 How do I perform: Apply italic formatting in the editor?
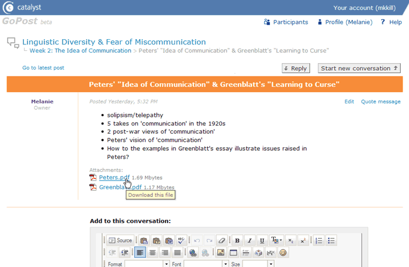249,240
